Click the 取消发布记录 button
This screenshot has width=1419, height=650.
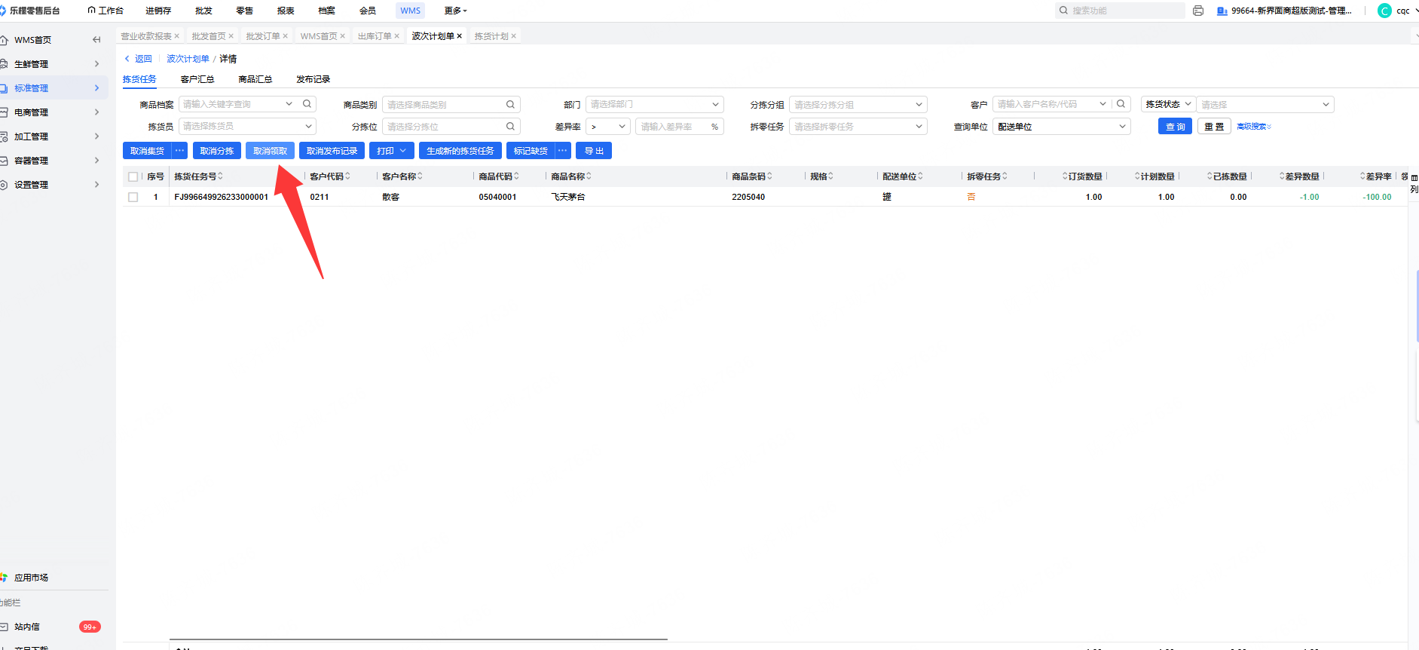pyautogui.click(x=332, y=151)
